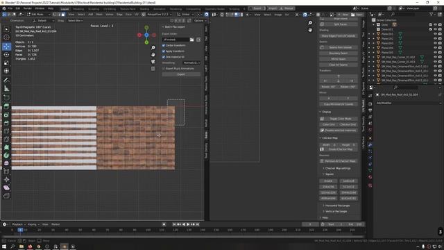Open the Smoothing Normals dropdown
The width and height of the screenshot is (444, 250).
pyautogui.click(x=191, y=63)
